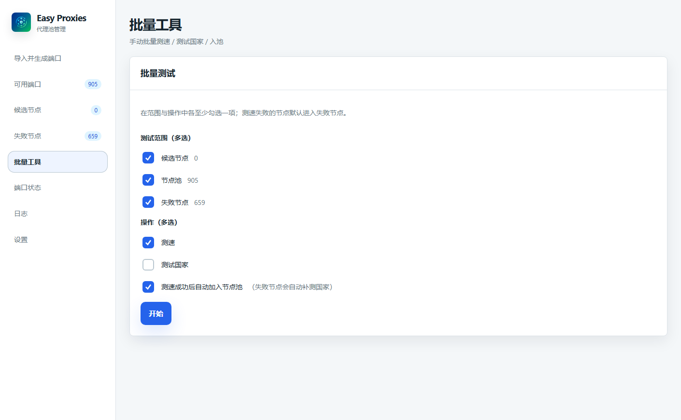Click the 0 badge next to 候选节点 in the sidebar

(96, 110)
